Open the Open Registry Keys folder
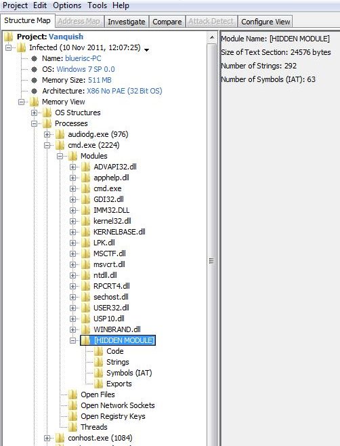The width and height of the screenshot is (340, 446). pyautogui.click(x=113, y=416)
